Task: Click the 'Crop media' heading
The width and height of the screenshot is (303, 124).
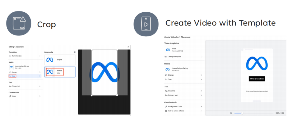Action: click(x=49, y=52)
